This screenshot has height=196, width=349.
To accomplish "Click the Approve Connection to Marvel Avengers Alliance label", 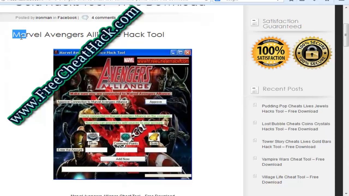I will tap(92, 102).
